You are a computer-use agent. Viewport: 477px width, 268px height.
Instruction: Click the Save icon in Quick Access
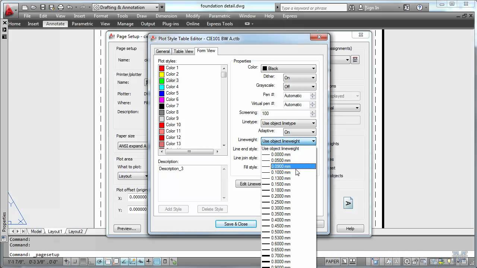point(43,7)
